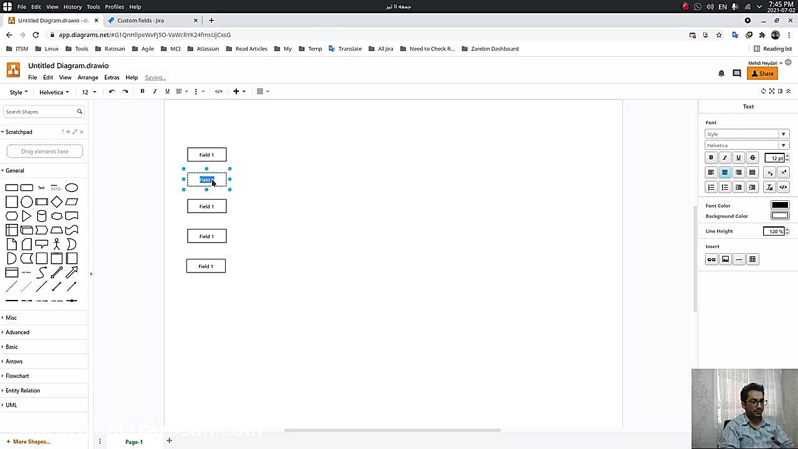Insert a horizontal rule

click(x=739, y=259)
